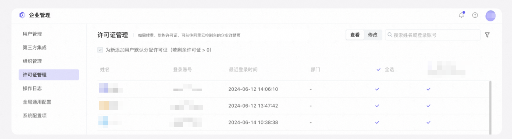Open the user avatar menu
The height and width of the screenshot is (139, 512).
pyautogui.click(x=490, y=16)
